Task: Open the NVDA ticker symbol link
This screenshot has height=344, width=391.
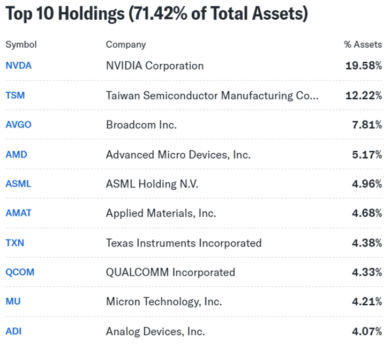Action: [19, 66]
